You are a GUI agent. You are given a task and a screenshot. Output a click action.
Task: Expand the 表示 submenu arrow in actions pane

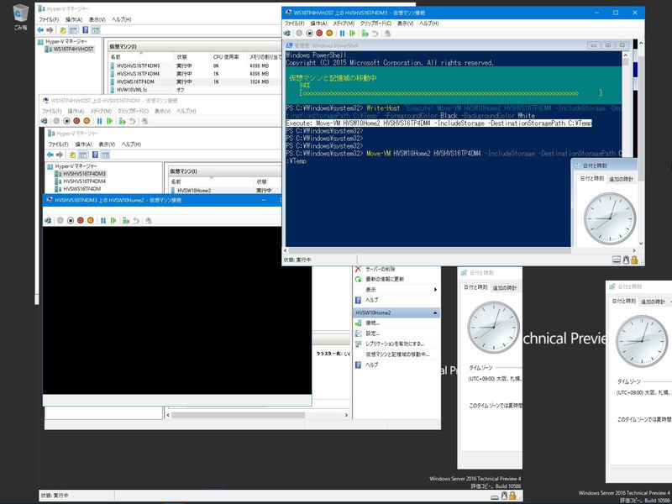[x=435, y=290]
